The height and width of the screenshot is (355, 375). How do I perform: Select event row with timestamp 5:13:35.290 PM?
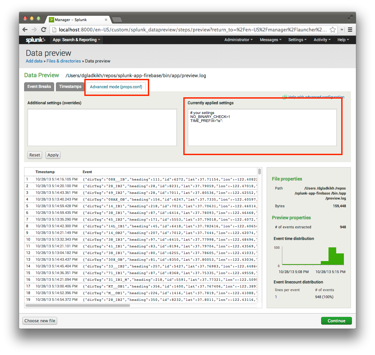(x=140, y=220)
